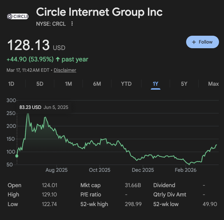224x220 pixels.
Task: Open the three-dot more options menu
Action: [x=72, y=24]
